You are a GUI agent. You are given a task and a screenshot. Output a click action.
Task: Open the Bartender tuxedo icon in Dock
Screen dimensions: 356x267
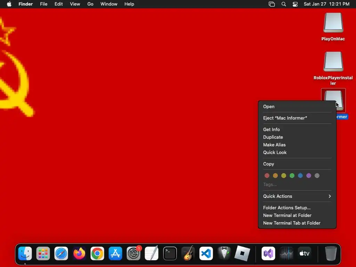(x=224, y=253)
